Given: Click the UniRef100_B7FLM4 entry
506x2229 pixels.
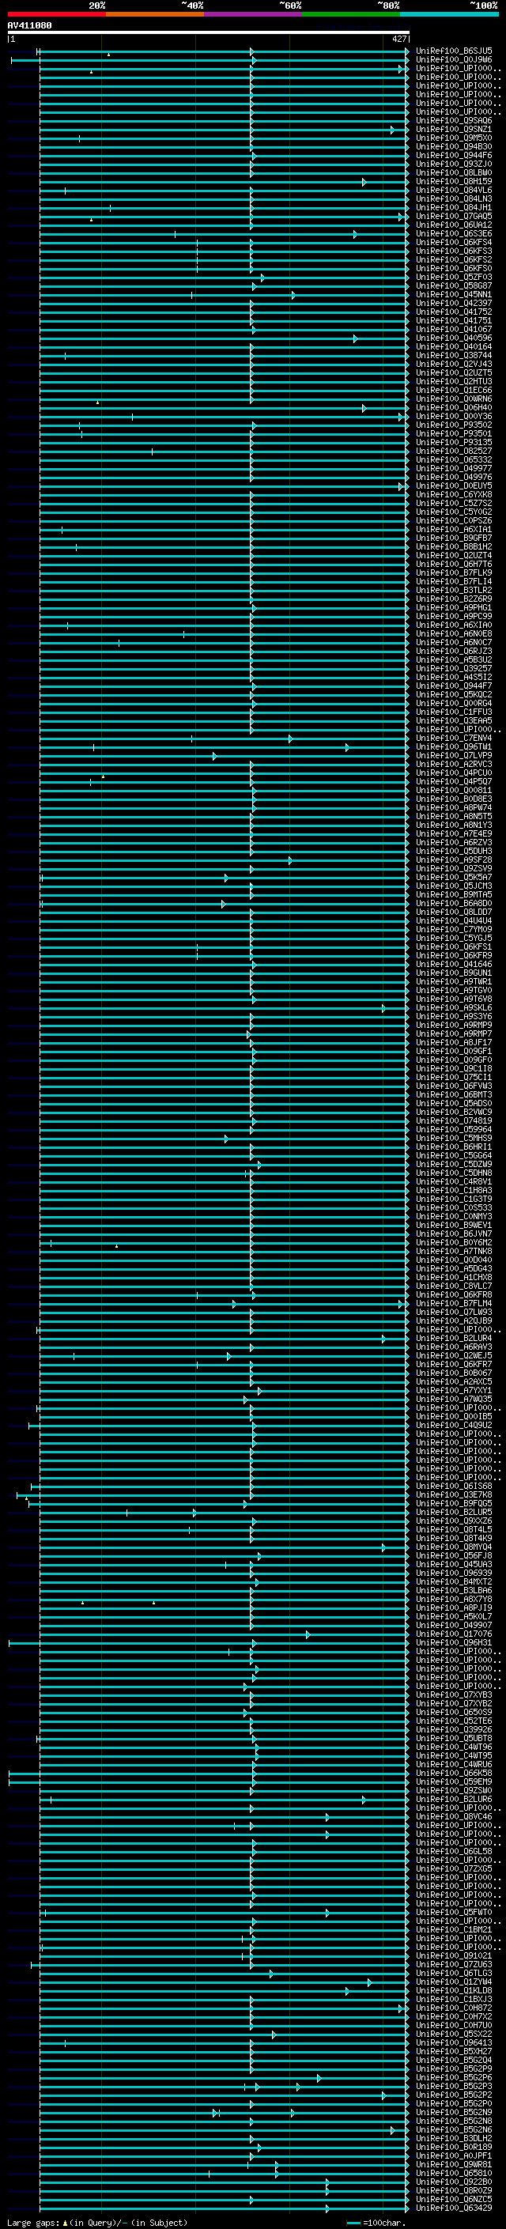Looking at the screenshot, I should [x=453, y=1303].
